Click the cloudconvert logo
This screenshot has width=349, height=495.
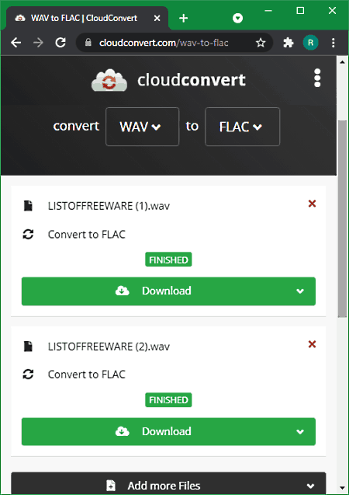click(168, 80)
